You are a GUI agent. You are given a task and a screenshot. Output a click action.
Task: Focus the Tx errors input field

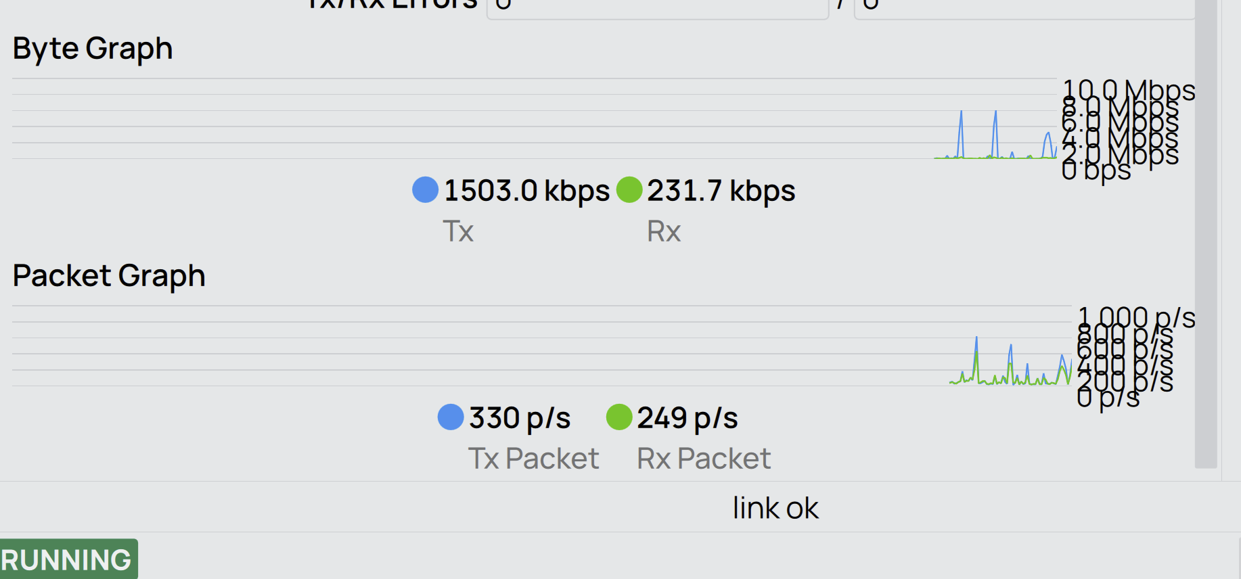(657, 8)
